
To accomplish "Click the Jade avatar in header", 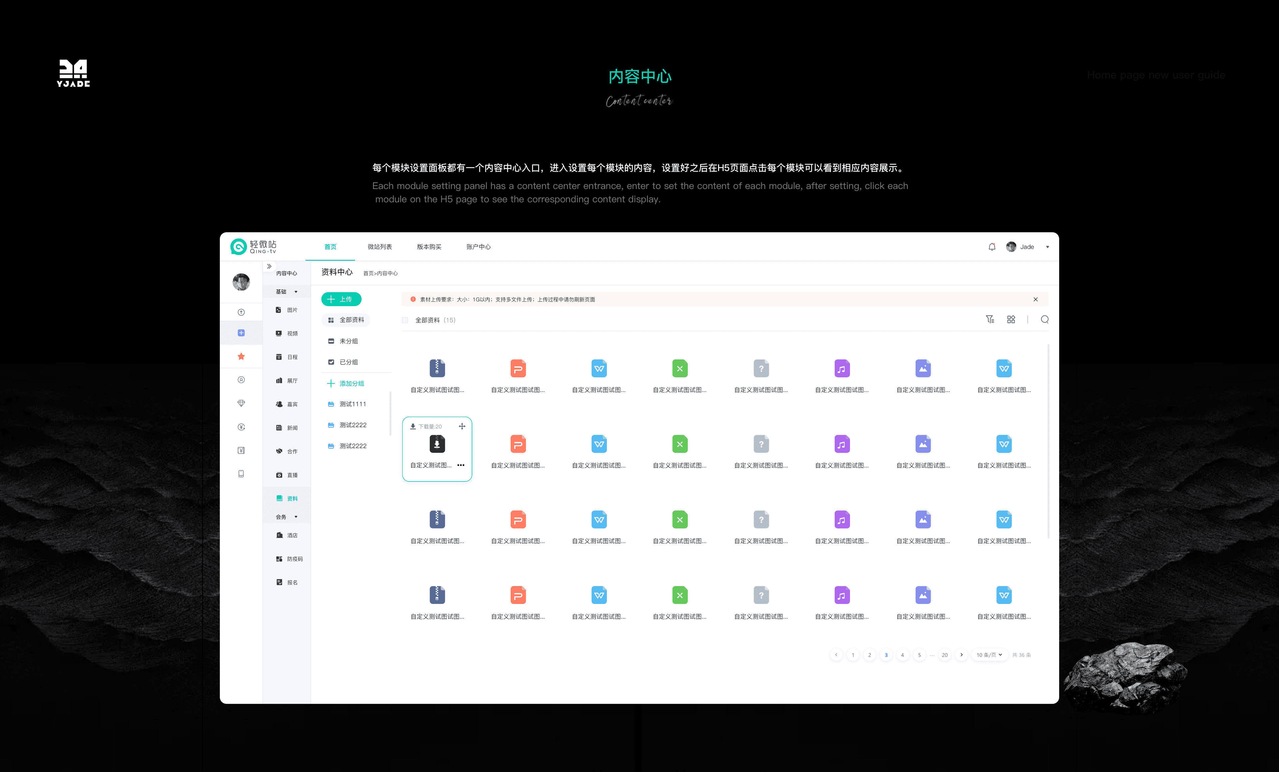I will pos(1011,247).
